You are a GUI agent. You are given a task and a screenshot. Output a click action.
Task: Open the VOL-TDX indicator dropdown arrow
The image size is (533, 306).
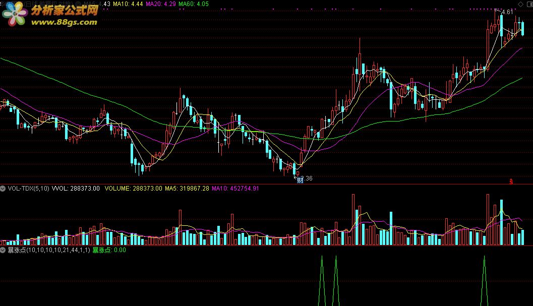(x=3, y=189)
